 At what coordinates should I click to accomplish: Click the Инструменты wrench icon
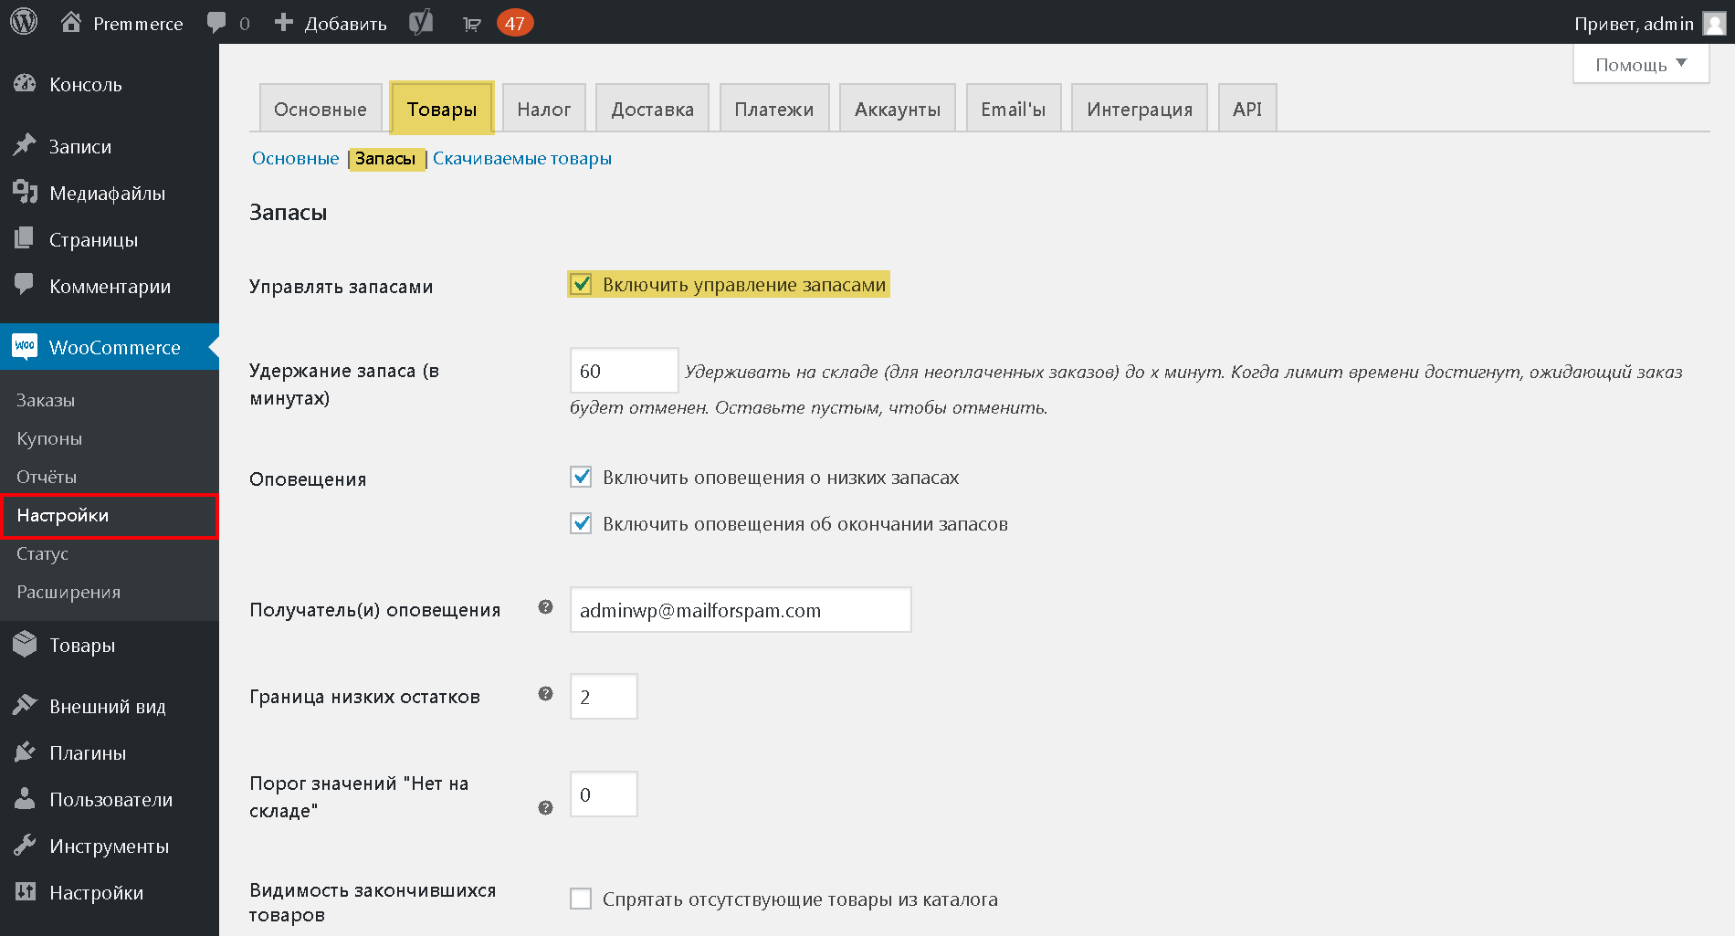(x=25, y=845)
